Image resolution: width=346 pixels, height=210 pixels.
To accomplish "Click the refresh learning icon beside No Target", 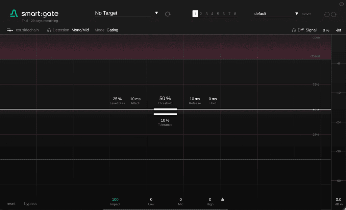I will [x=168, y=14].
